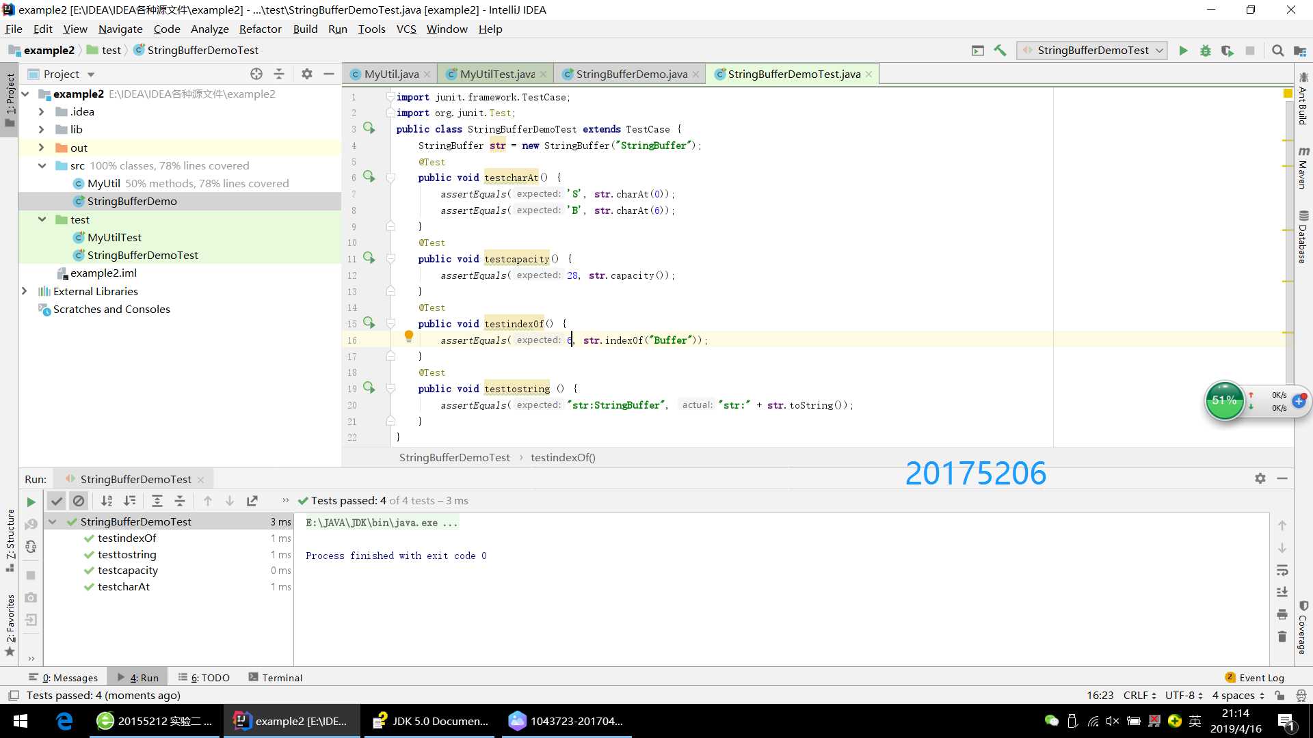1313x738 pixels.
Task: Click testindexOf() editor breadcrumb
Action: tap(563, 457)
